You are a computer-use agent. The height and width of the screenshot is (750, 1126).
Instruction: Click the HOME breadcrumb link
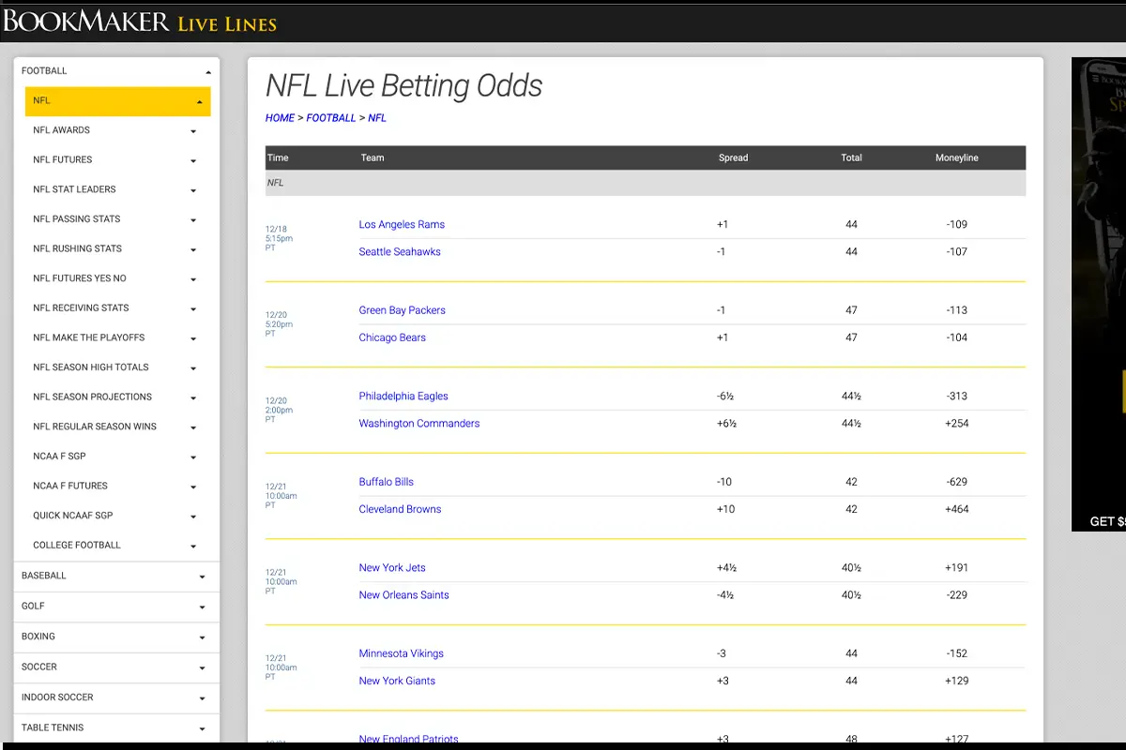point(279,117)
